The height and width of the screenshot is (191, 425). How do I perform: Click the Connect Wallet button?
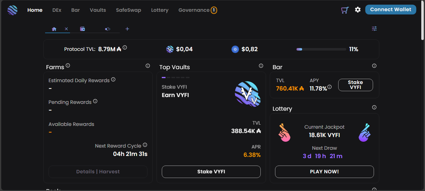click(x=390, y=10)
